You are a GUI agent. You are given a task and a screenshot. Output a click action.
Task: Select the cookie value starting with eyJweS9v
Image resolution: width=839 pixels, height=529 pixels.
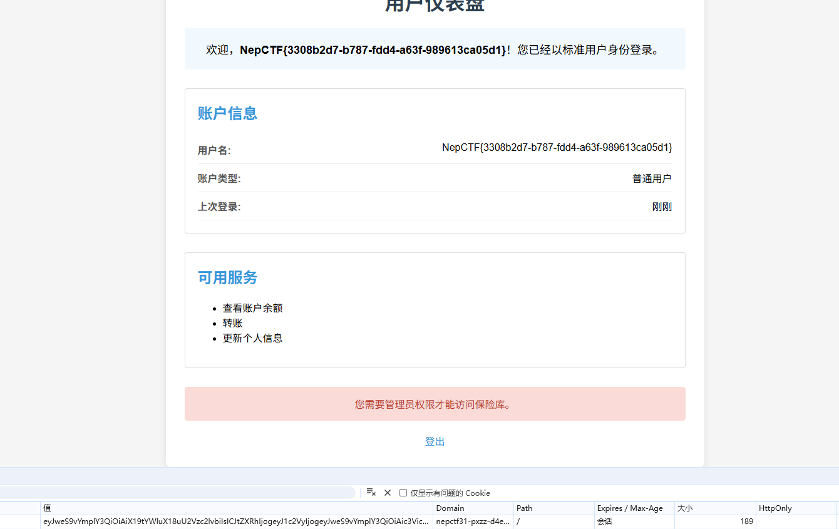tap(236, 521)
